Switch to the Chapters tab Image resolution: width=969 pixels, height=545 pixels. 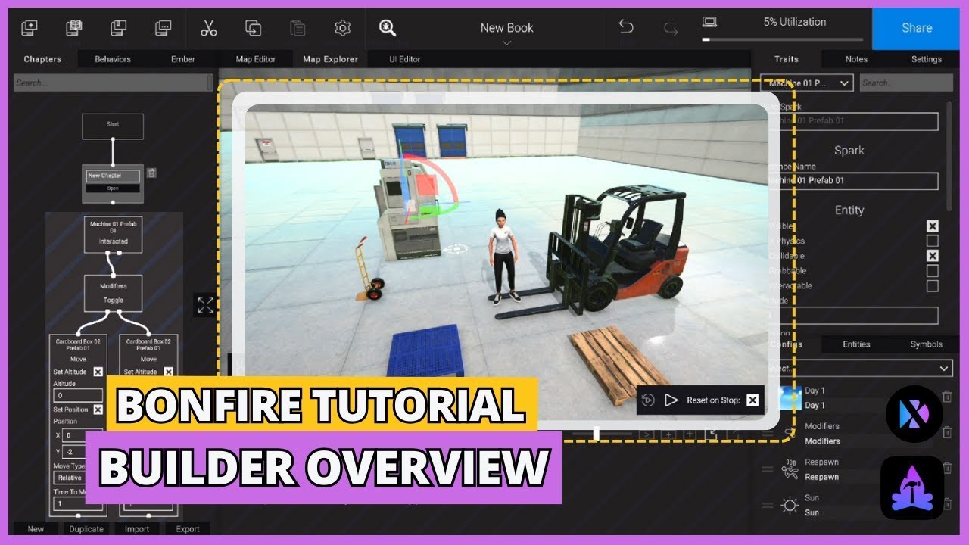pos(42,59)
